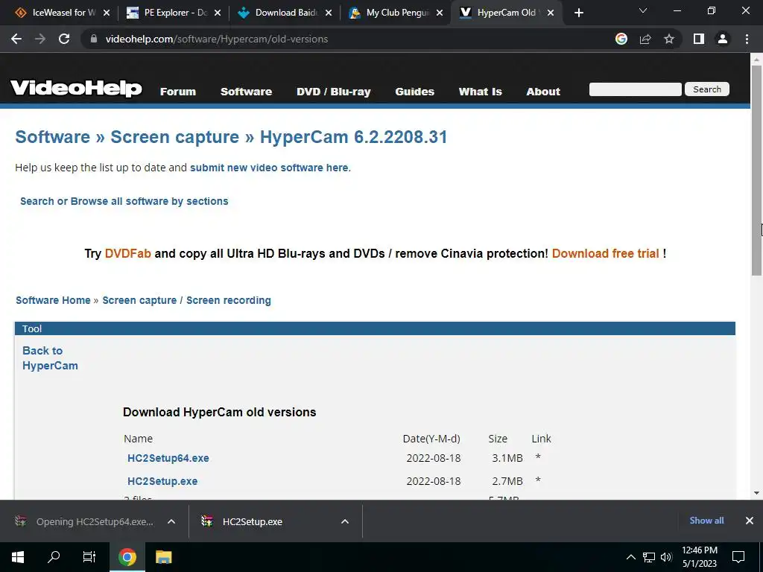763x572 pixels.
Task: Open the Software menu
Action: coord(246,92)
